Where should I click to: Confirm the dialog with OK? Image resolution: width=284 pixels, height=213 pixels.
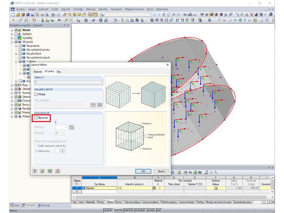pyautogui.click(x=143, y=171)
